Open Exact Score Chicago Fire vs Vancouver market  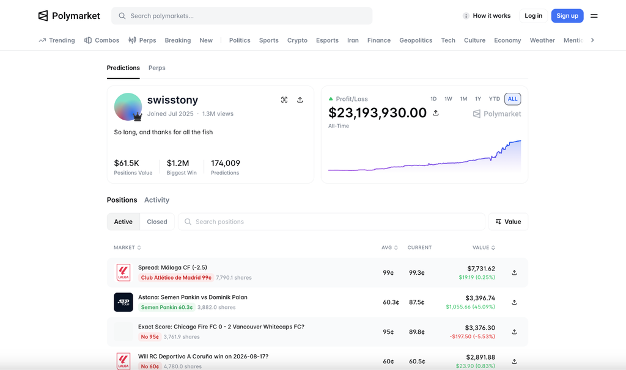tap(221, 327)
